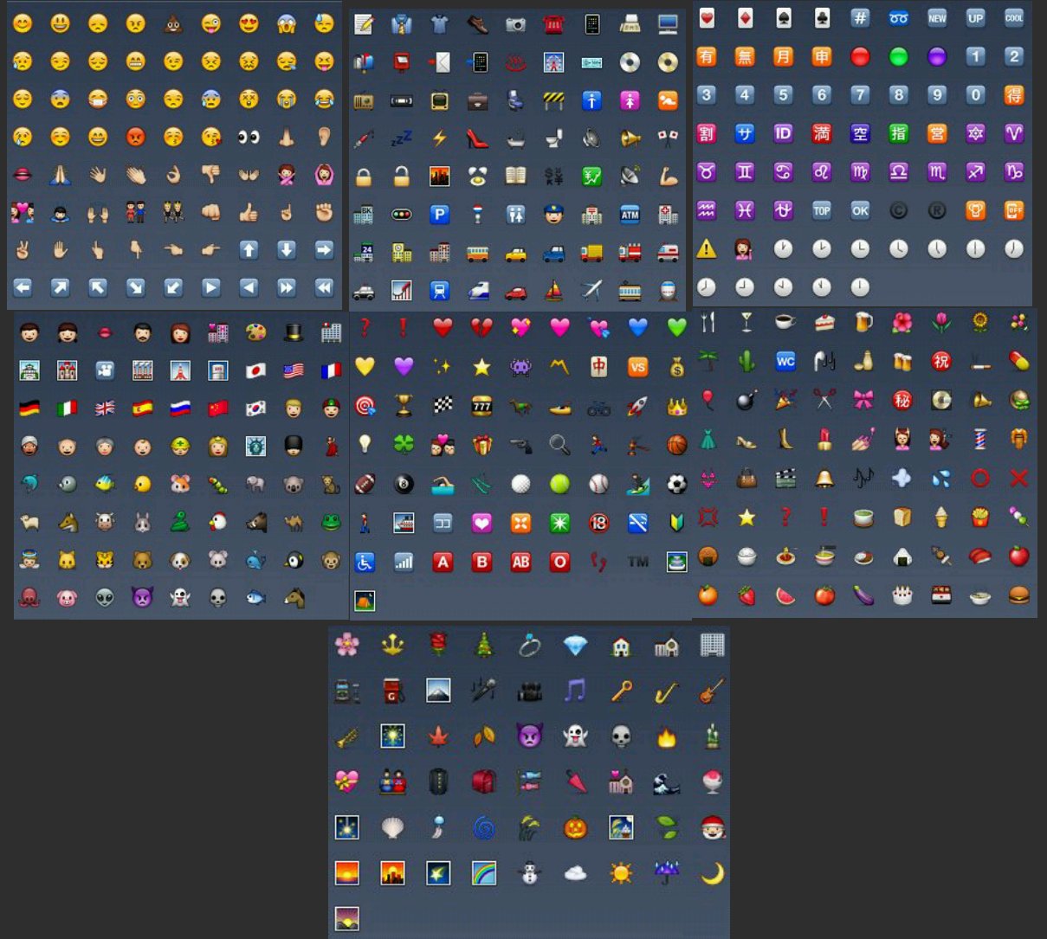Choose the broken heart emoji
Viewport: 1047px width, 939px height.
click(x=481, y=327)
